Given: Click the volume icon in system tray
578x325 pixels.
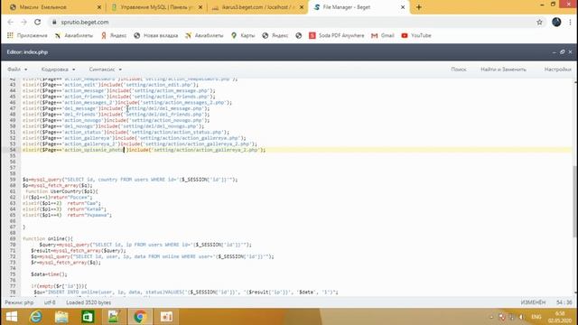Looking at the screenshot, I should click(521, 317).
